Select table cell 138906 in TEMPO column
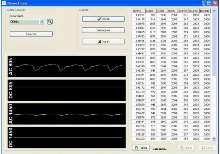This screenshot has height=154, width=220. click(139, 41)
